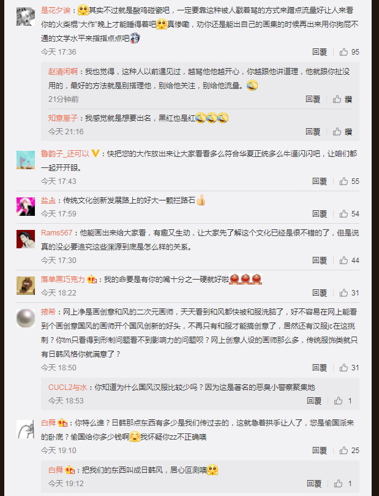This screenshot has height=496, width=379.
Task: Reply to 白舜's sub-comment at 19:12
Action: coord(314,483)
